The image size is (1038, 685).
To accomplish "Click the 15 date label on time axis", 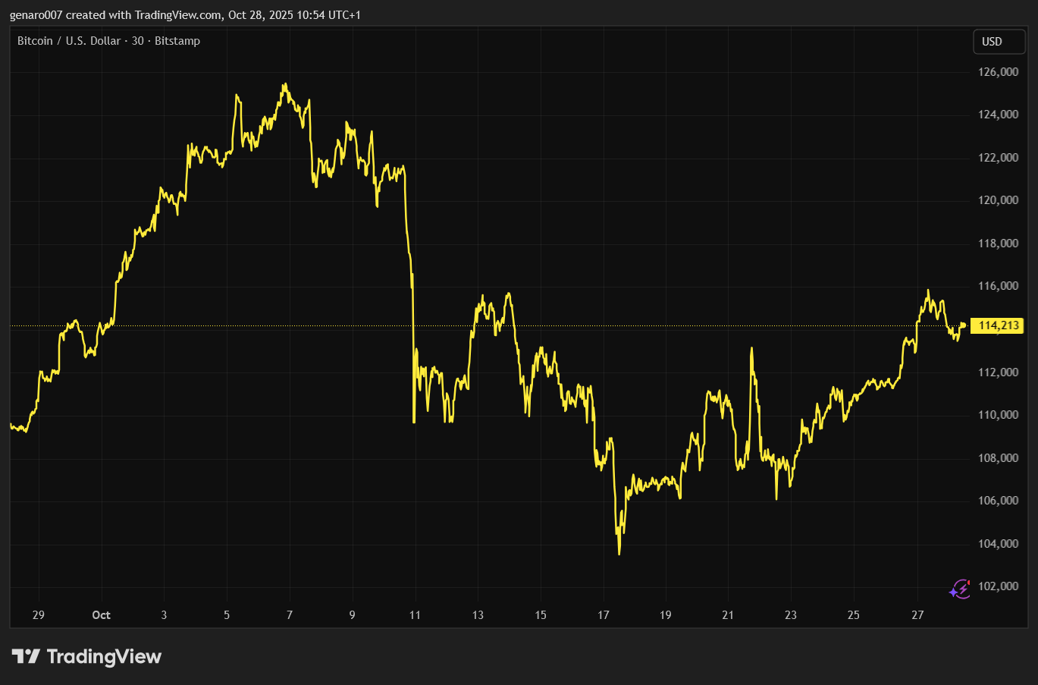I will click(x=541, y=615).
